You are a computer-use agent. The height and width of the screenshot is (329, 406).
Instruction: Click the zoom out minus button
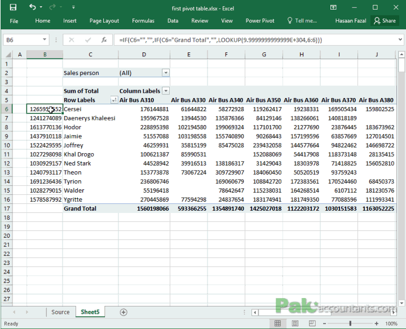(x=324, y=323)
